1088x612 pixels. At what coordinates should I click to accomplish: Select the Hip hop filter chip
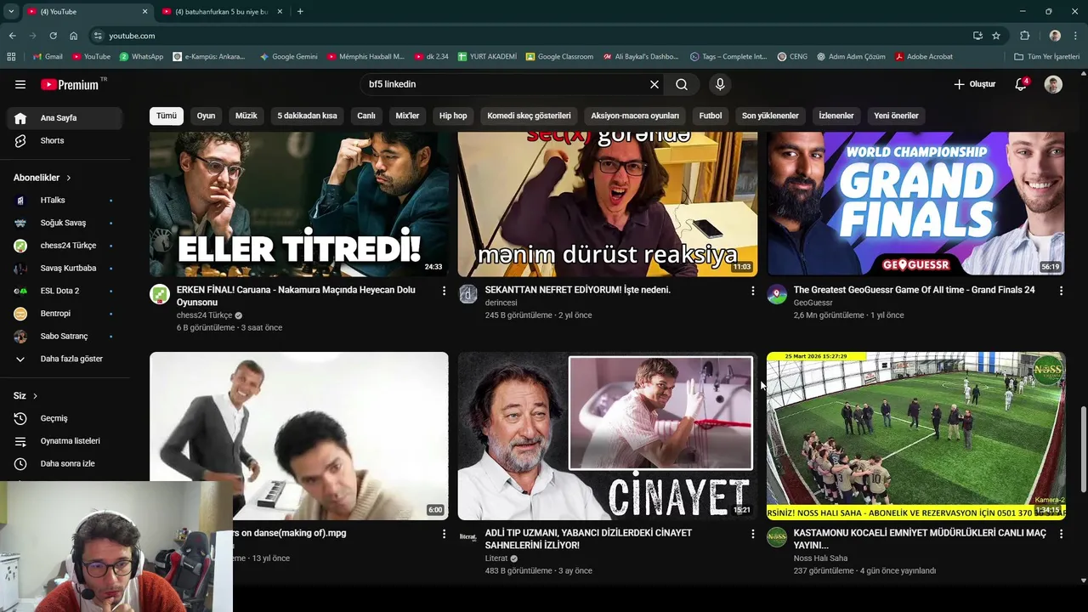pyautogui.click(x=453, y=116)
